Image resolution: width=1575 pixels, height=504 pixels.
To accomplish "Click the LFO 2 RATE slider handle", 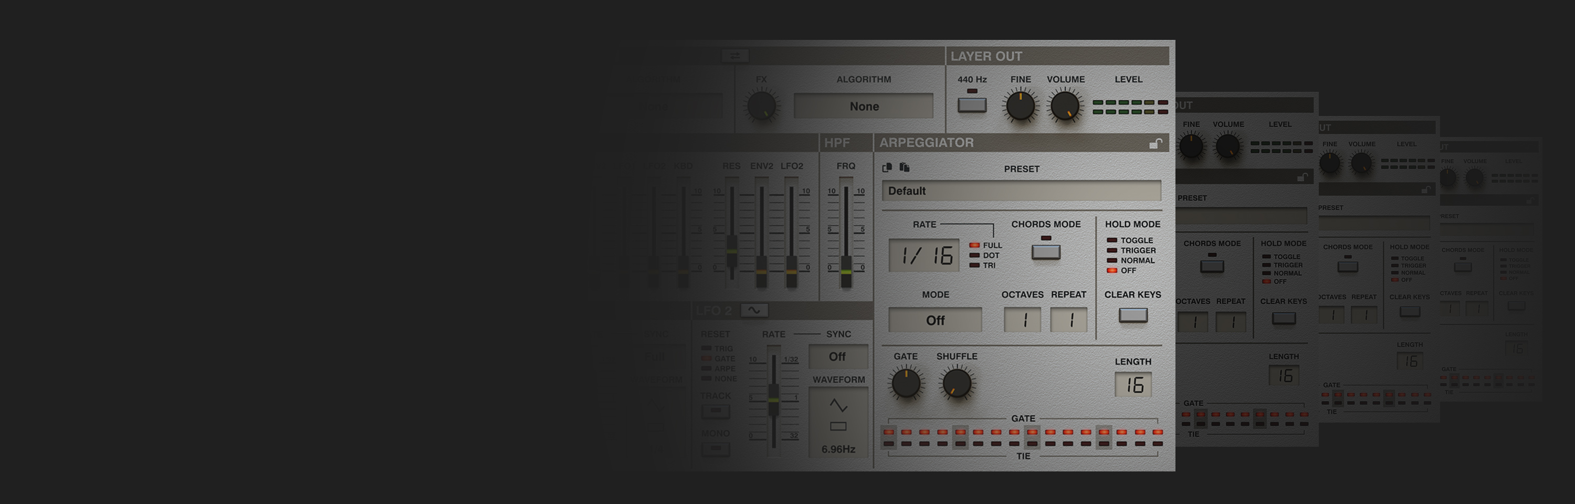I will pyautogui.click(x=773, y=401).
